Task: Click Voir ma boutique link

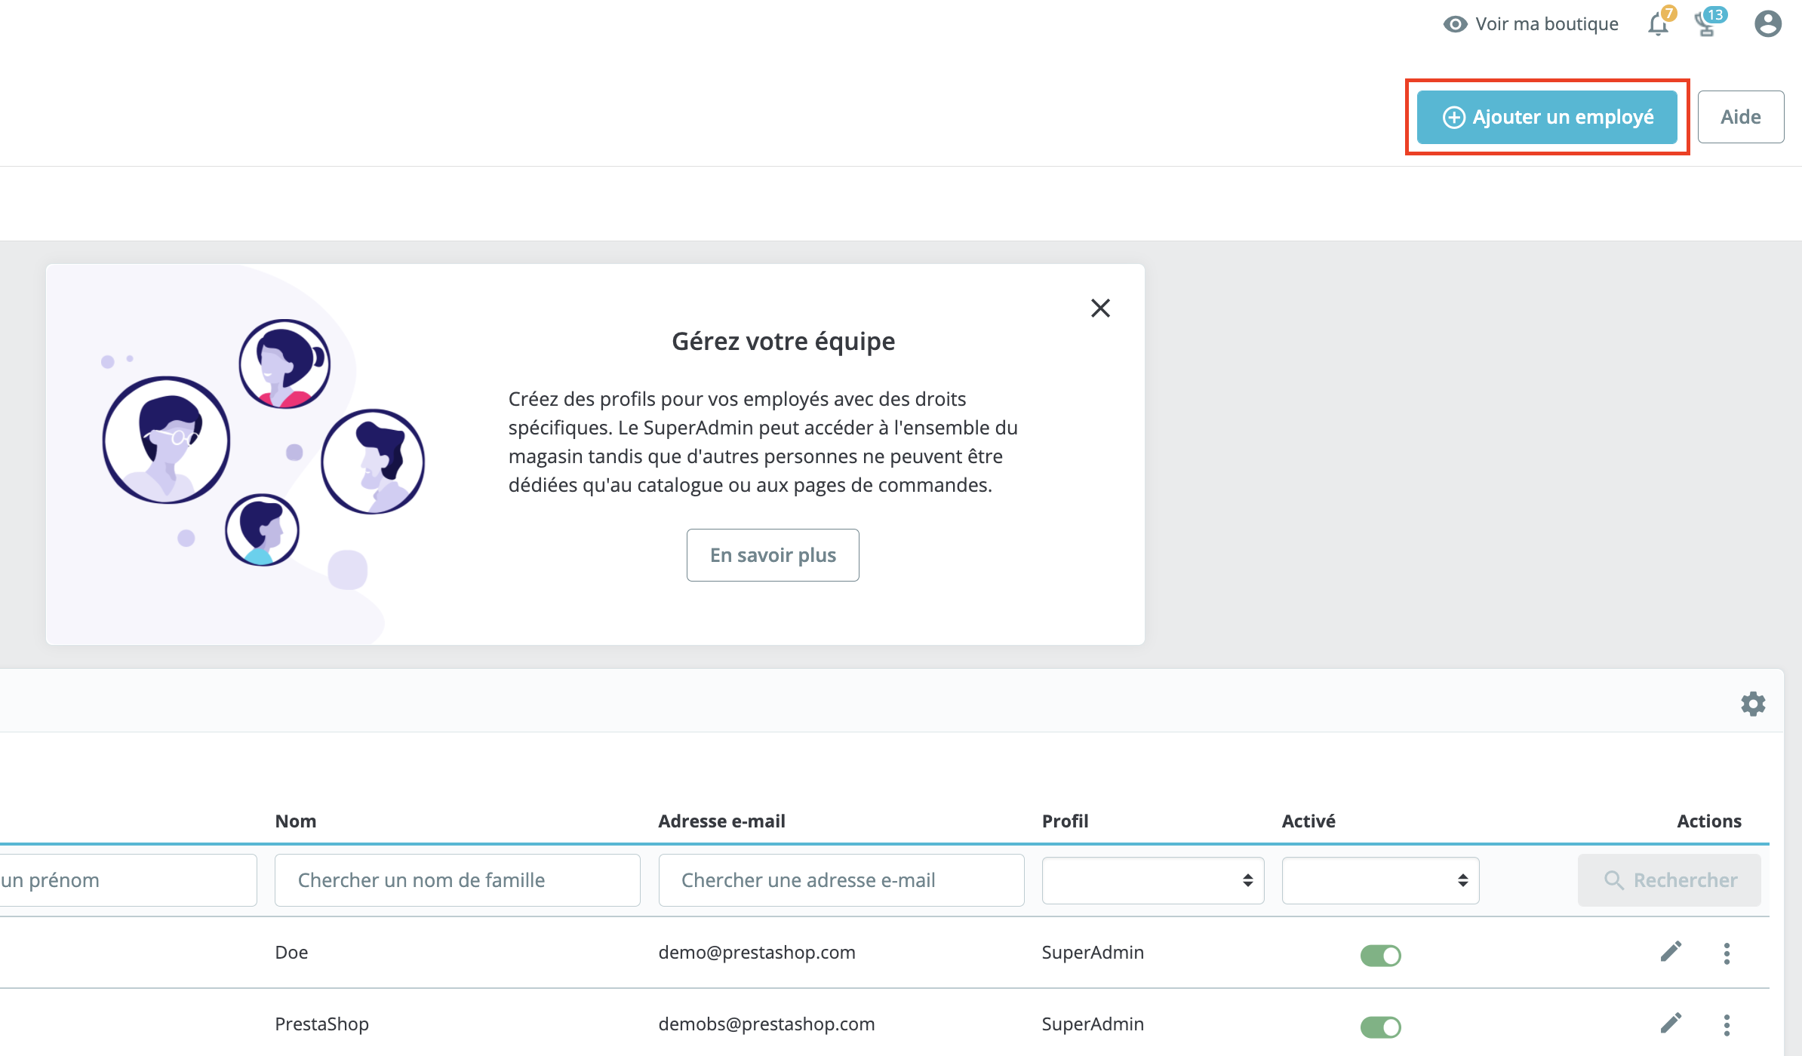Action: tap(1547, 24)
